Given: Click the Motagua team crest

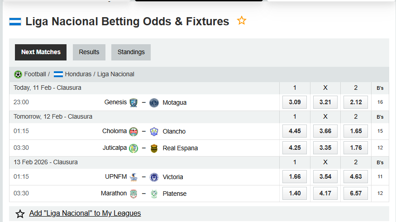Looking at the screenshot, I should click(x=154, y=102).
